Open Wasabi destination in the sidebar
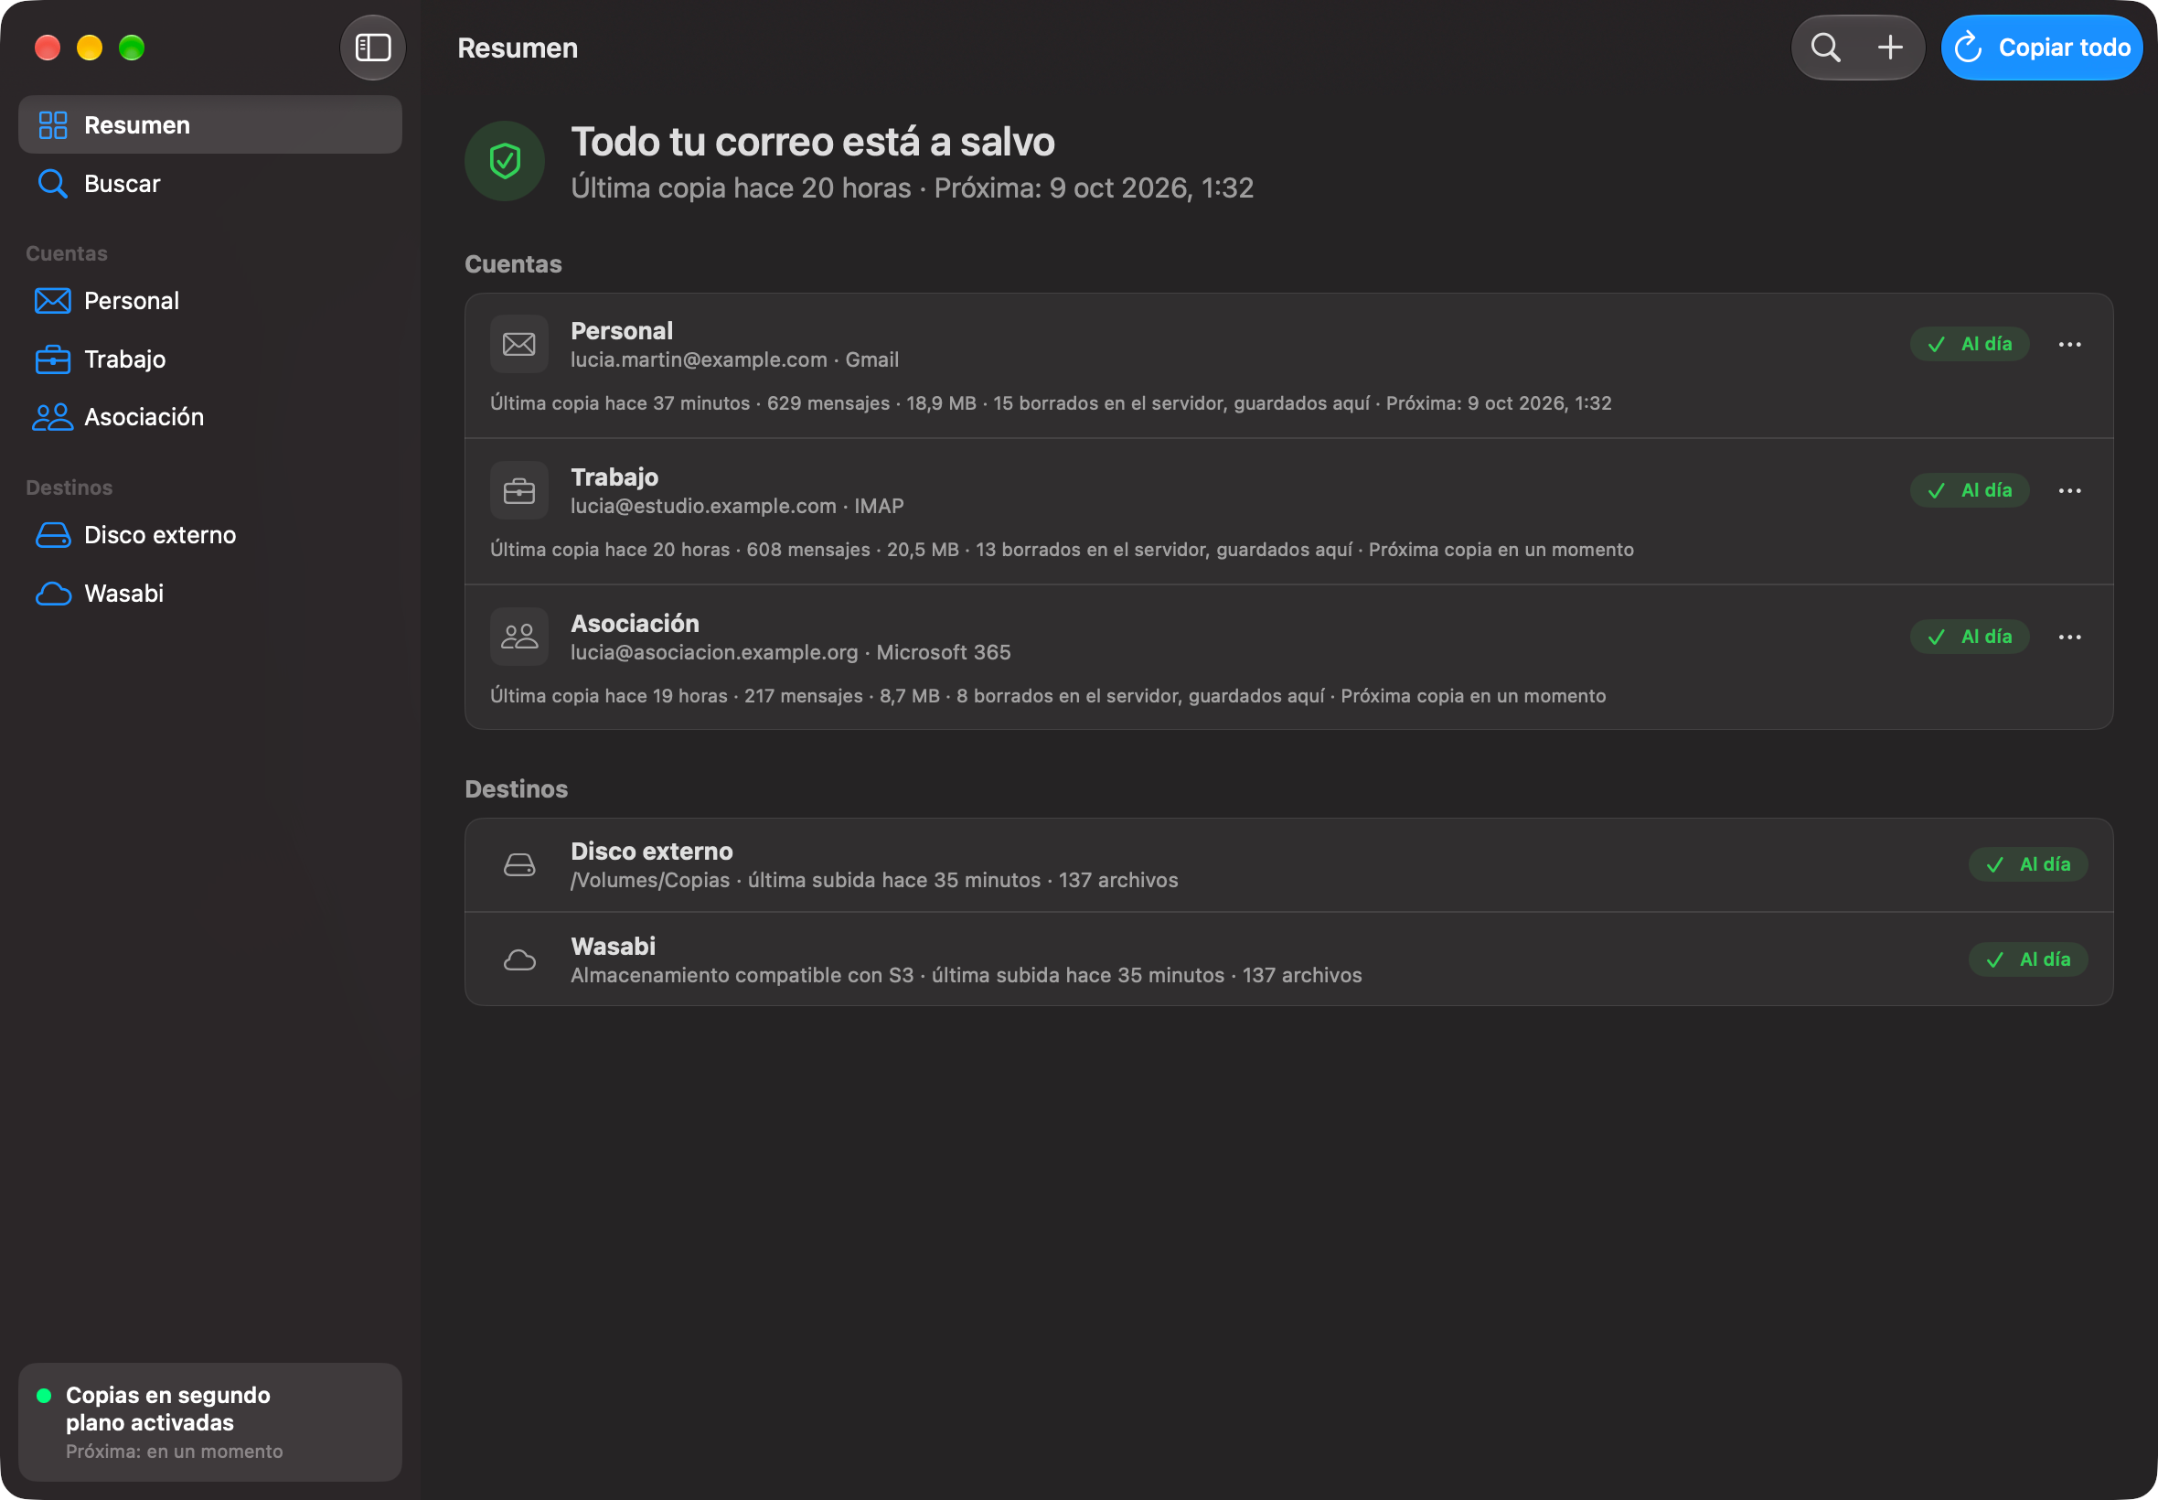Viewport: 2158px width, 1500px height. point(210,593)
